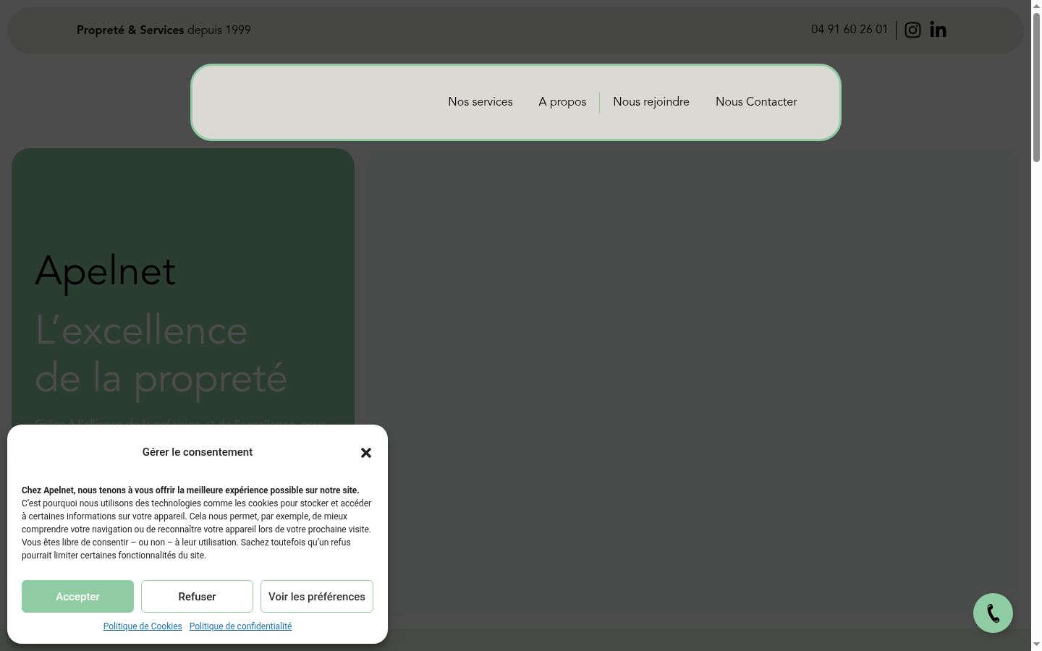Open Voir les préférences button

click(317, 597)
